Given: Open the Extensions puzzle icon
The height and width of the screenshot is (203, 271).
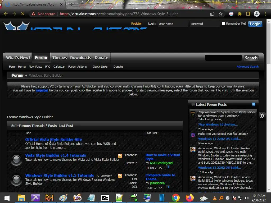Looking at the screenshot, I should 240,14.
